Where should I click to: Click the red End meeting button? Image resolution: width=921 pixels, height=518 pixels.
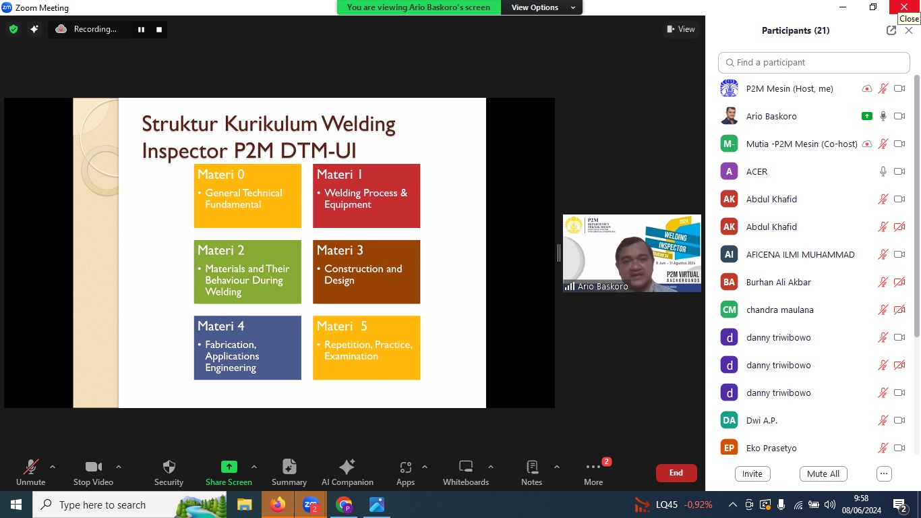[x=676, y=473]
